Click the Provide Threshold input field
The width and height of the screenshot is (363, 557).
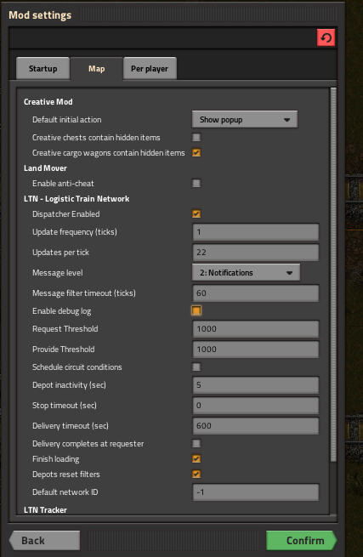click(255, 350)
